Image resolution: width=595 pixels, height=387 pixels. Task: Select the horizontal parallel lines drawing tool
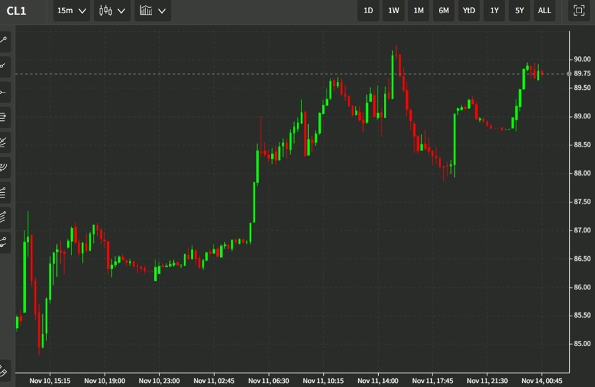4,117
